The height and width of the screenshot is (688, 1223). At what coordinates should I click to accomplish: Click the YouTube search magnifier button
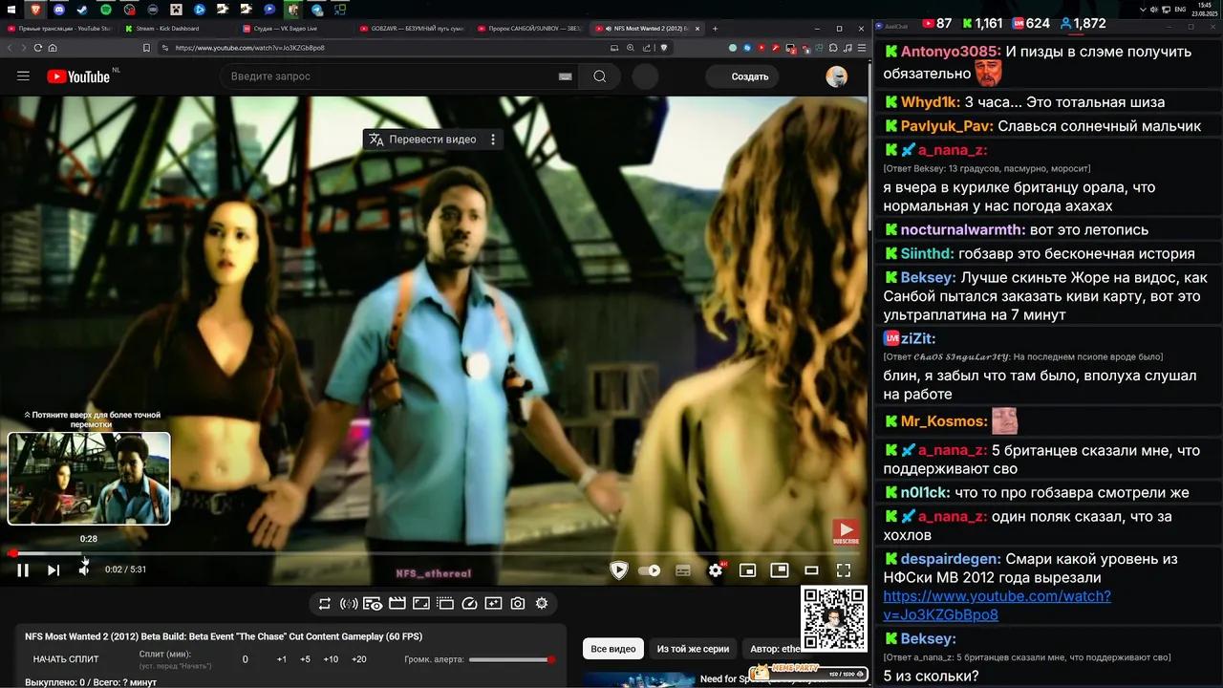600,76
